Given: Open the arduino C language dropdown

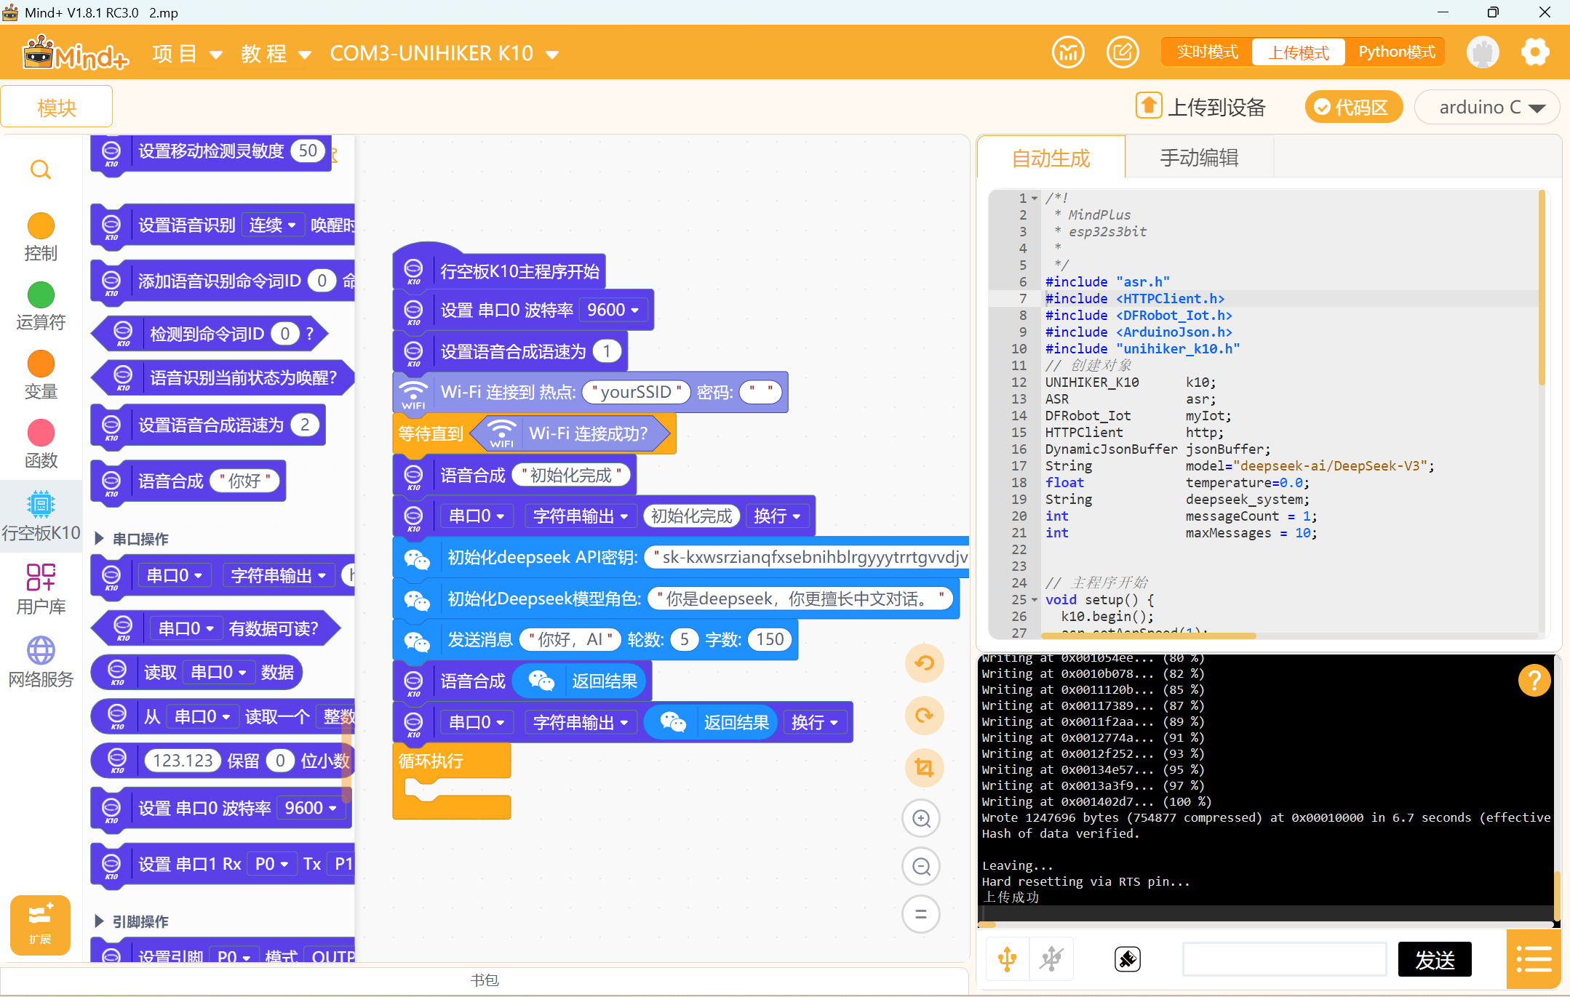Looking at the screenshot, I should [1486, 107].
